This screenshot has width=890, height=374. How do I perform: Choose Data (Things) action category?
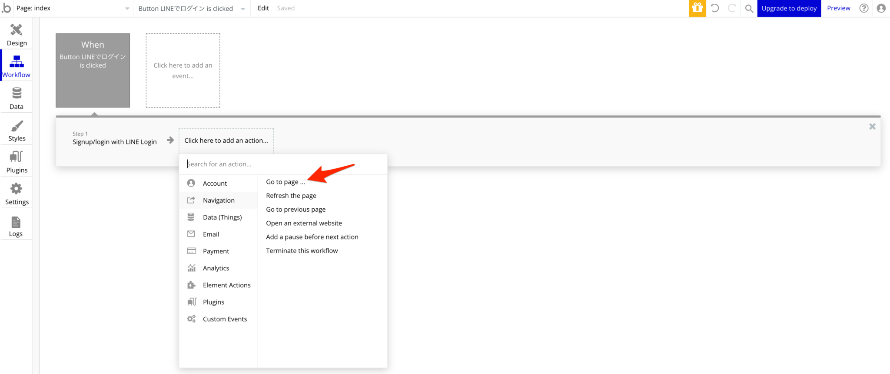coord(222,217)
